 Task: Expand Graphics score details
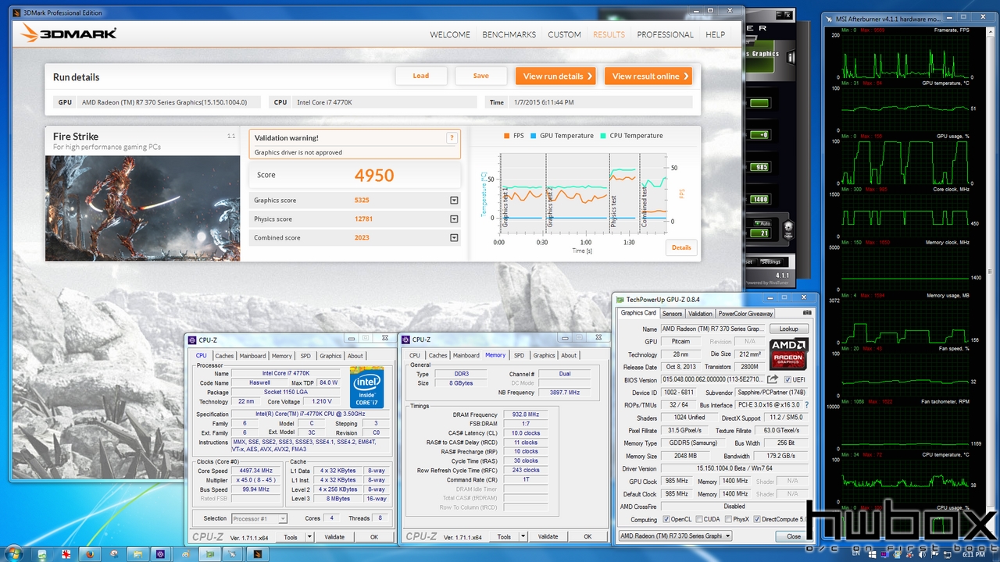pyautogui.click(x=454, y=201)
